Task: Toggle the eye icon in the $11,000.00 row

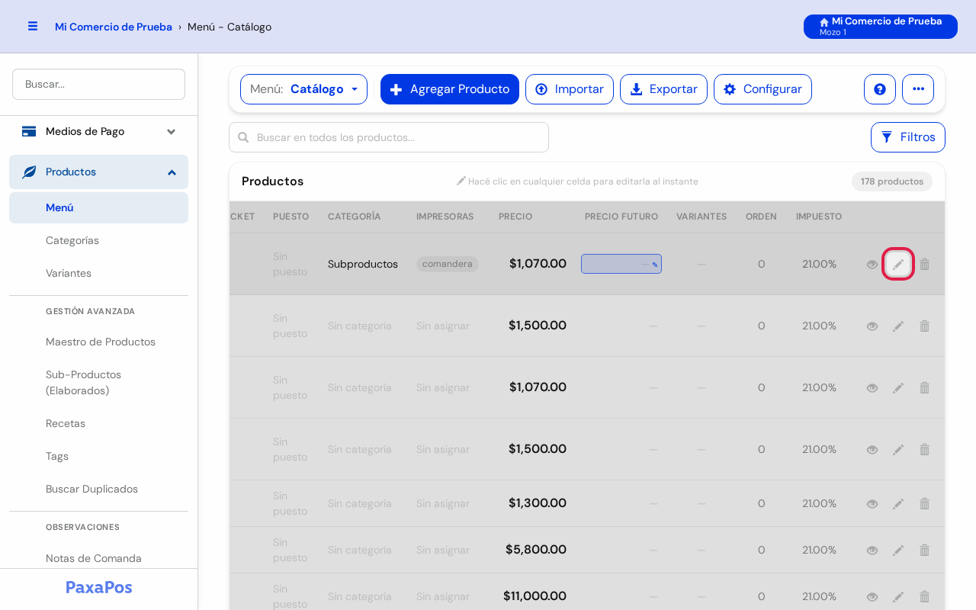Action: coord(872,596)
